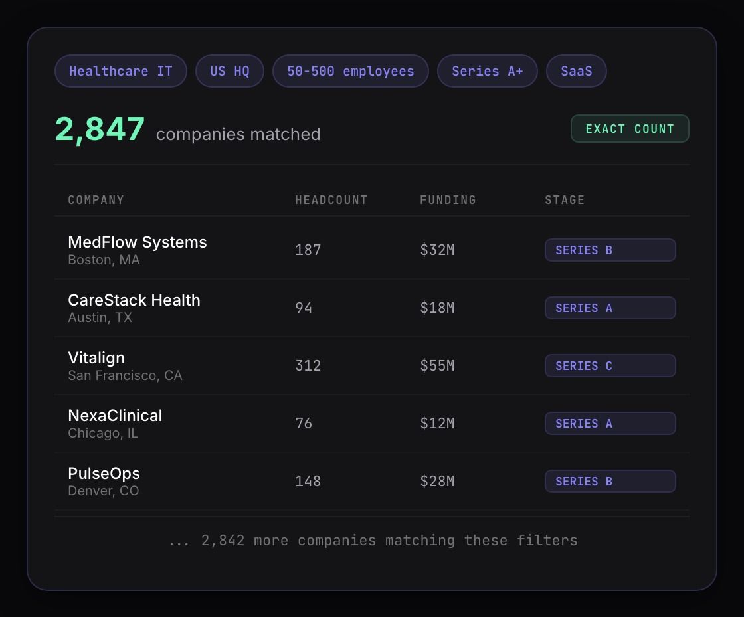Image resolution: width=744 pixels, height=617 pixels.
Task: Click the San Francisco, CA location text
Action: pos(126,376)
